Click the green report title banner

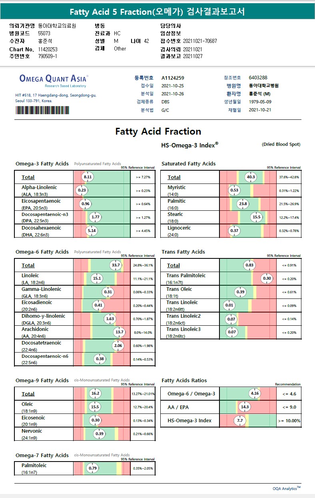(157, 12)
